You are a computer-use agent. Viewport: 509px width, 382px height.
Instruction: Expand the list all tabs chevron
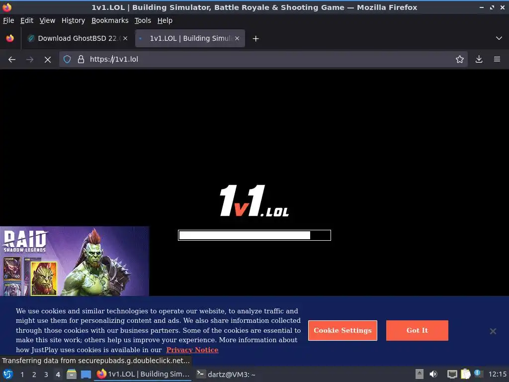click(x=499, y=38)
